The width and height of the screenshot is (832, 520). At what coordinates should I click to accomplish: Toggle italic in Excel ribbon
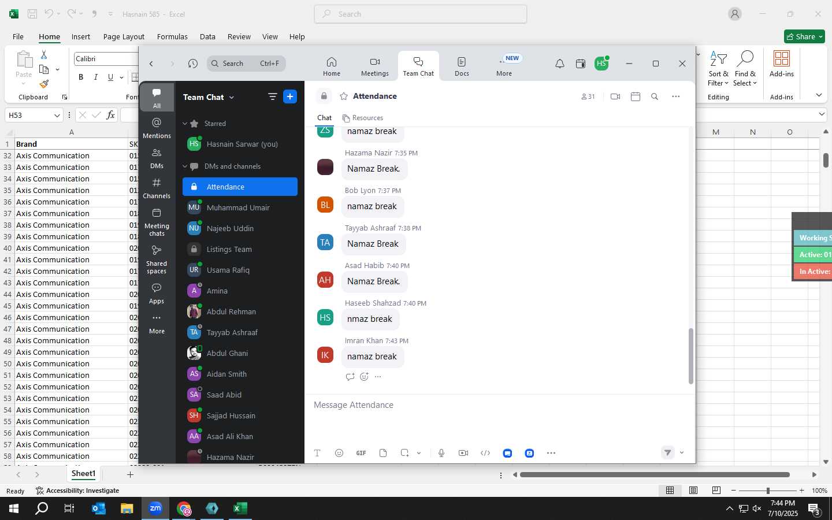tap(96, 77)
